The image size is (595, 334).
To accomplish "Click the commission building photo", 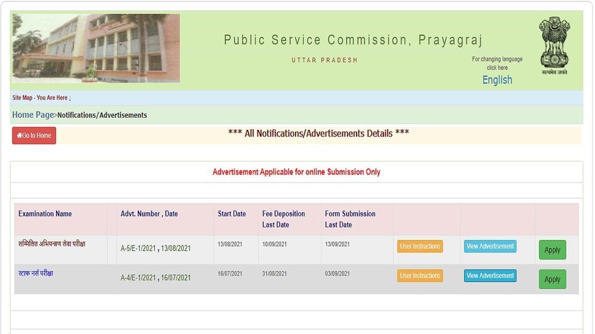I will (x=96, y=48).
